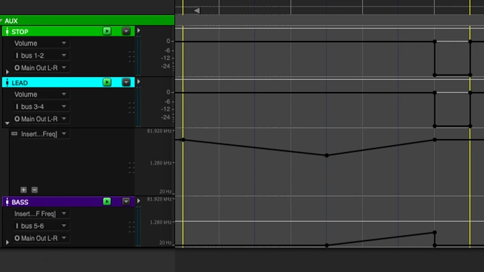484x272 pixels.
Task: Open the STOP track Volume parameter dropdown
Action: pyautogui.click(x=41, y=43)
